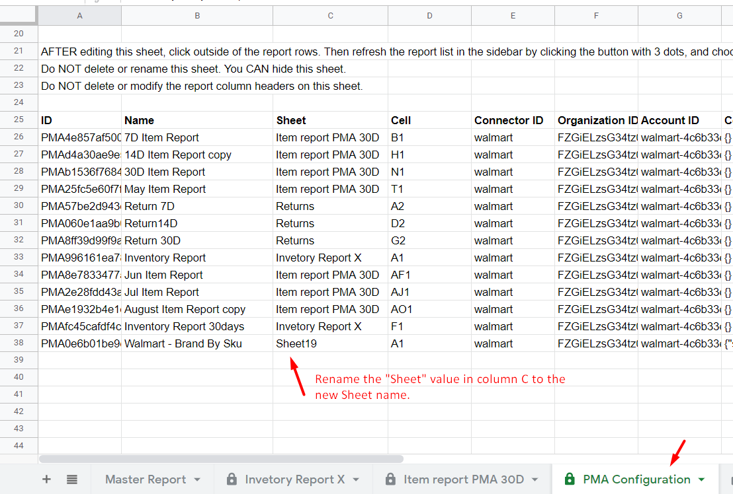733x494 pixels.
Task: Open the Master Report tab dropdown arrow
Action: 197,479
